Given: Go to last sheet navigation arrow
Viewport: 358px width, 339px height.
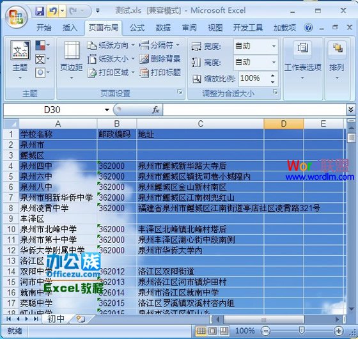Looking at the screenshot, I should [x=36, y=319].
